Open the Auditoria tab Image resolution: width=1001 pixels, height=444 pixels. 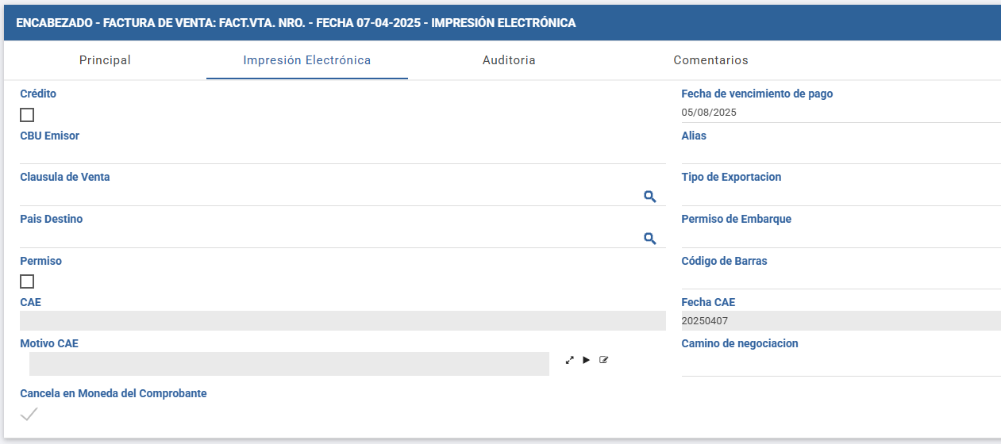coord(509,60)
